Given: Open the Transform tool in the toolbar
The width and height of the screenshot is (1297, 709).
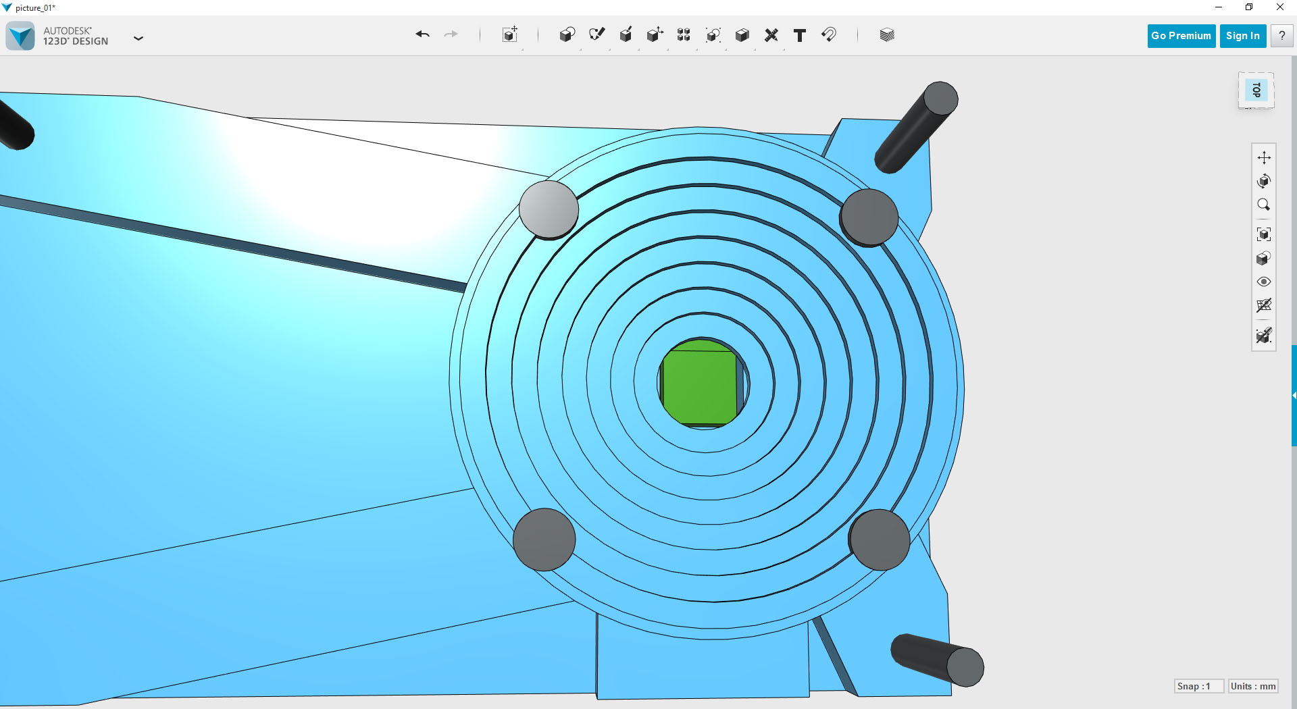Looking at the screenshot, I should [510, 35].
